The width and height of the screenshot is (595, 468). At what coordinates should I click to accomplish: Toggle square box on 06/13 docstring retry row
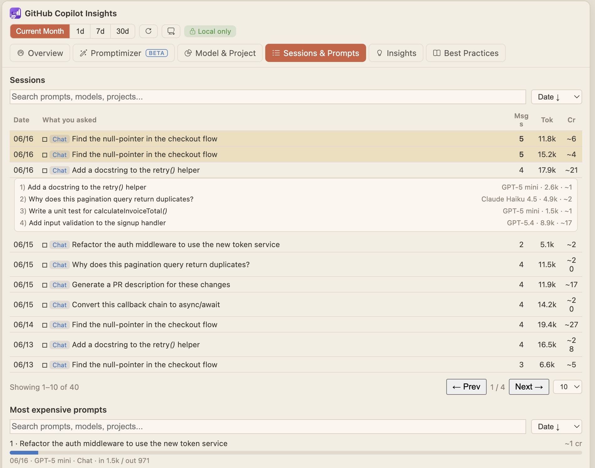[45, 345]
